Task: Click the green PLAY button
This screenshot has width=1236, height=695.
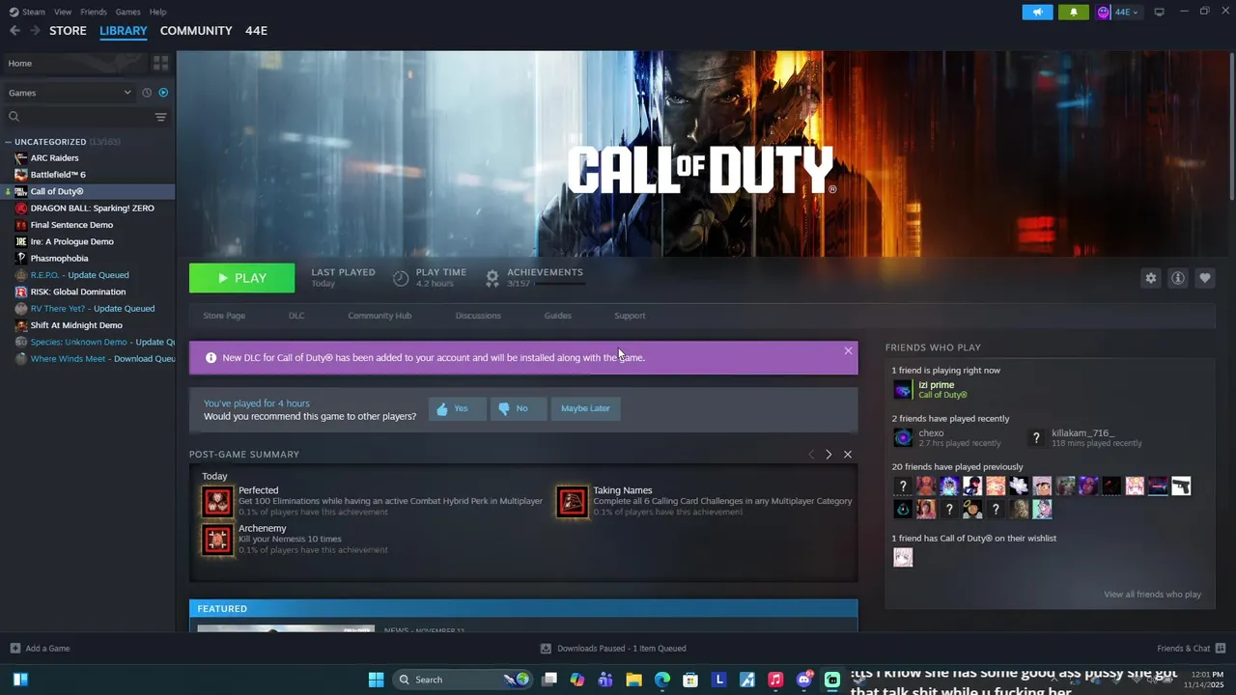Action: [x=241, y=278]
